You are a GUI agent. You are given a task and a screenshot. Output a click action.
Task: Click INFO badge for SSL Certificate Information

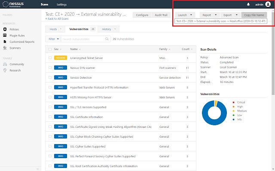click(61, 117)
